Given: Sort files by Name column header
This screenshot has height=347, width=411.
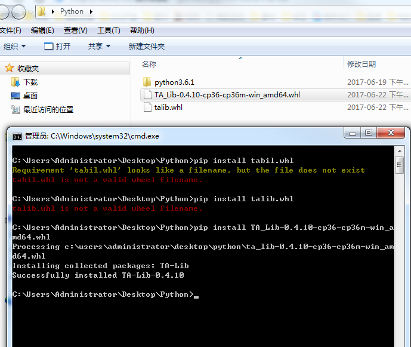Looking at the screenshot, I should click(x=149, y=64).
